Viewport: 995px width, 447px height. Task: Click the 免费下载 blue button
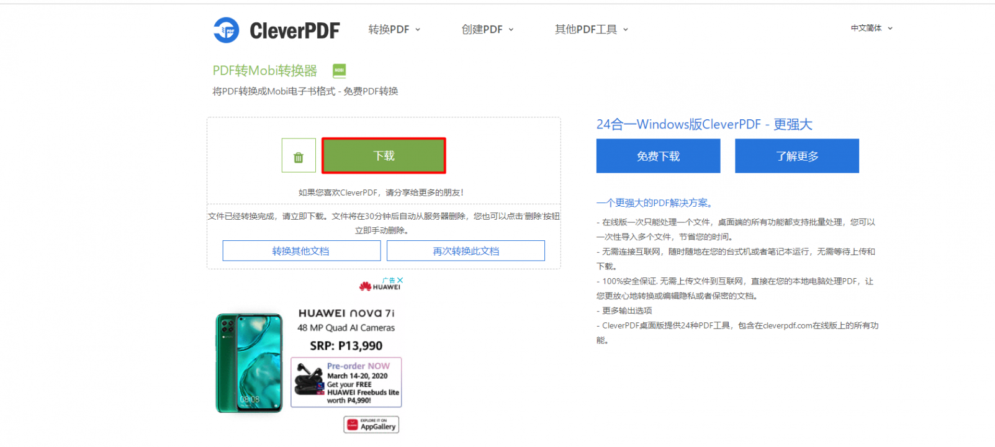tap(658, 156)
